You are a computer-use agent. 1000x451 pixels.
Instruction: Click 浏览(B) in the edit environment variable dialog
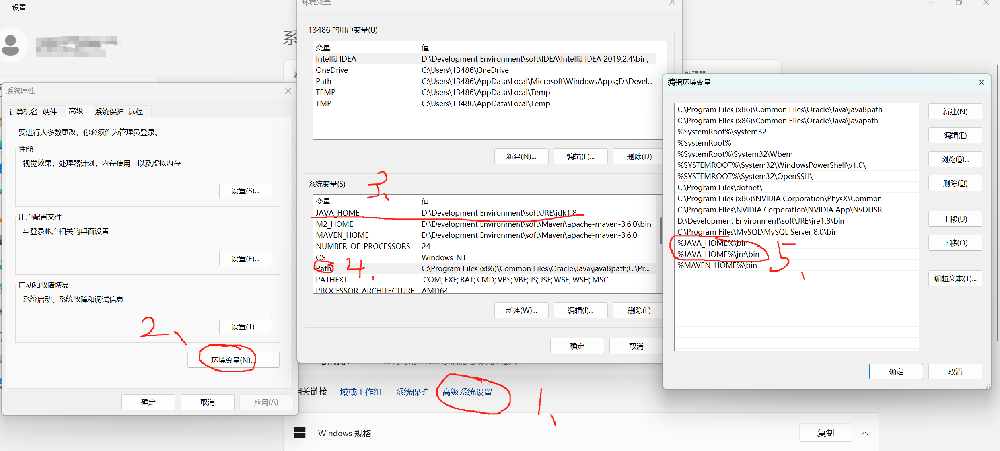click(955, 159)
